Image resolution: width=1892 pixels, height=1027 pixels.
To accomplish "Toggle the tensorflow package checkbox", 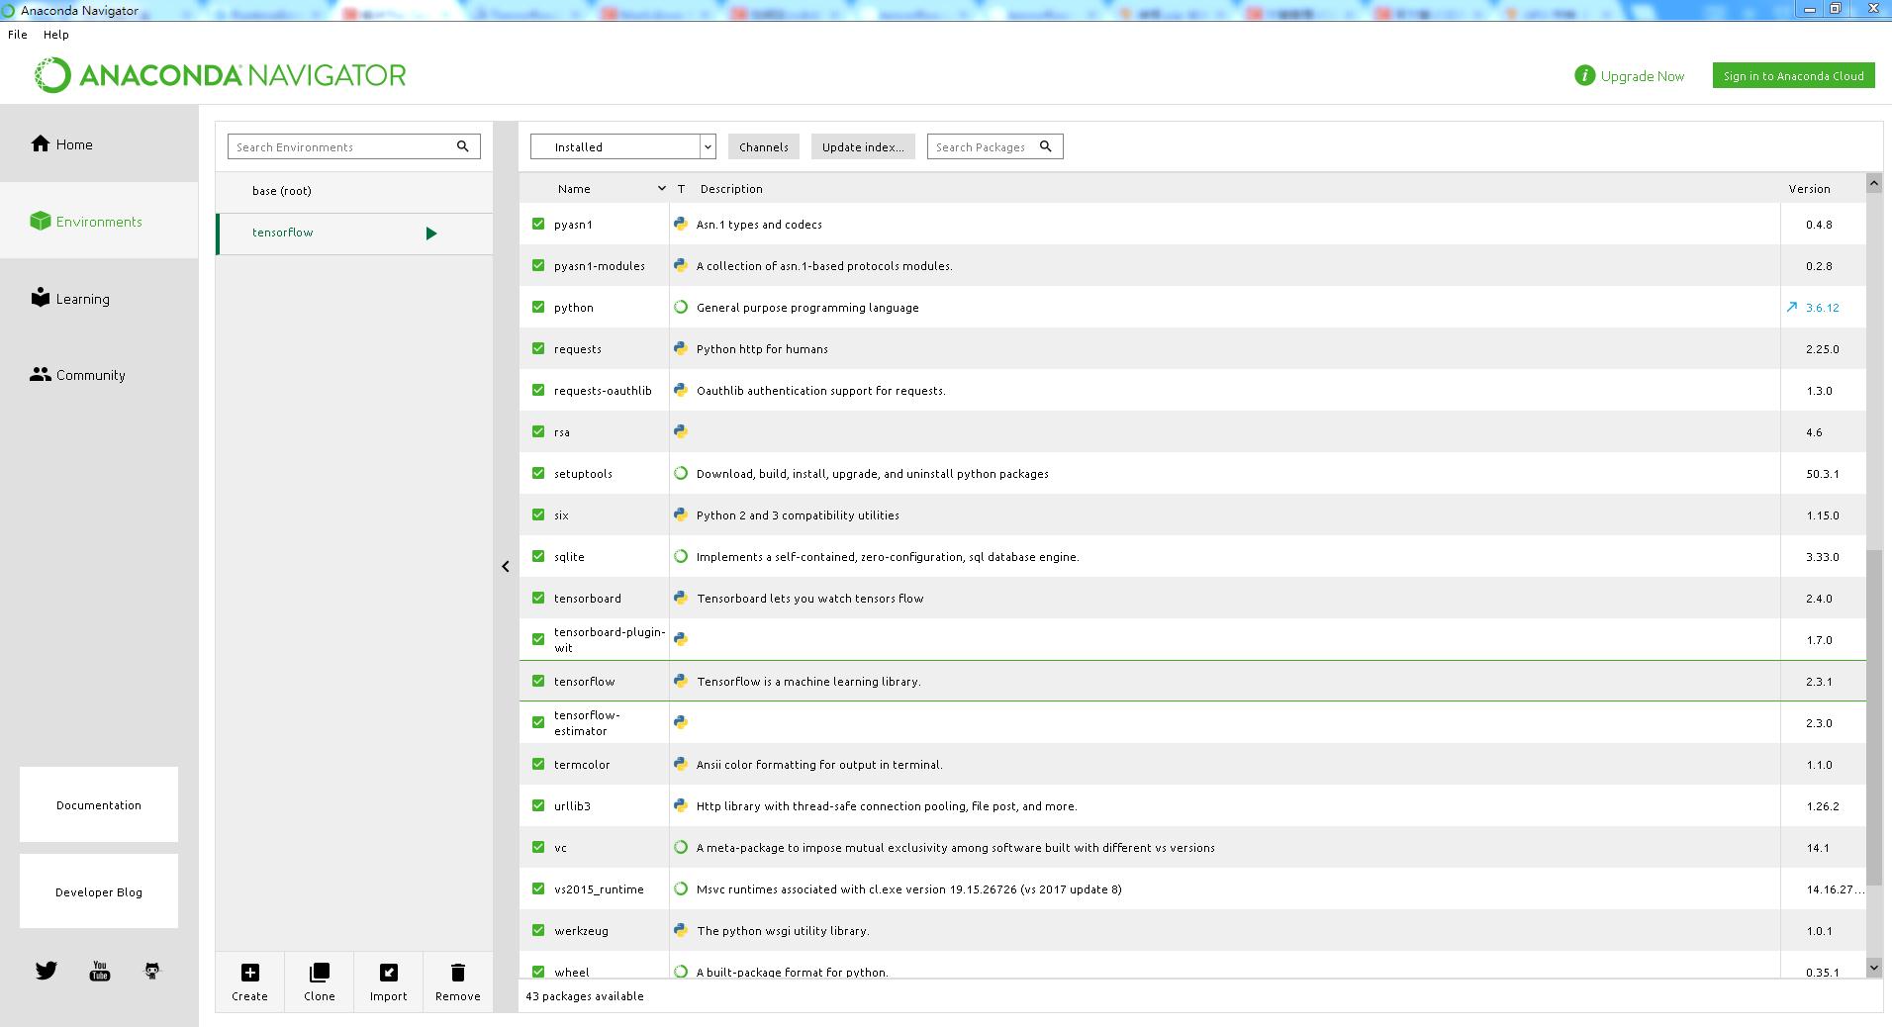I will 538,681.
